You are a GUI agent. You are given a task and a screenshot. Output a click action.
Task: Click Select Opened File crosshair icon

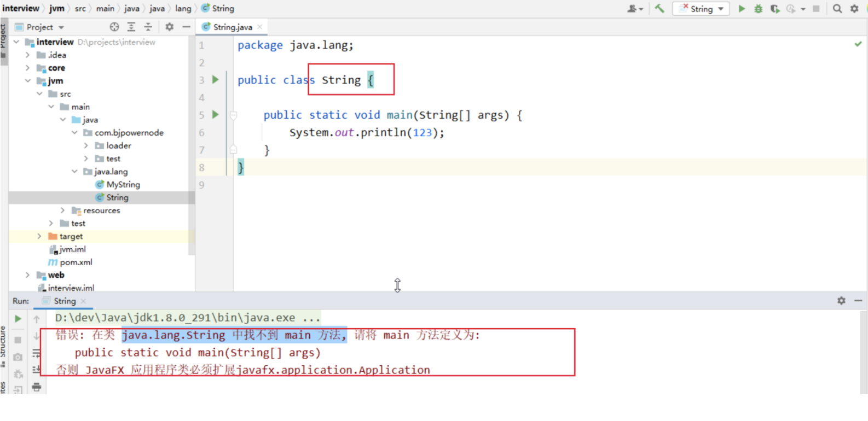point(114,27)
